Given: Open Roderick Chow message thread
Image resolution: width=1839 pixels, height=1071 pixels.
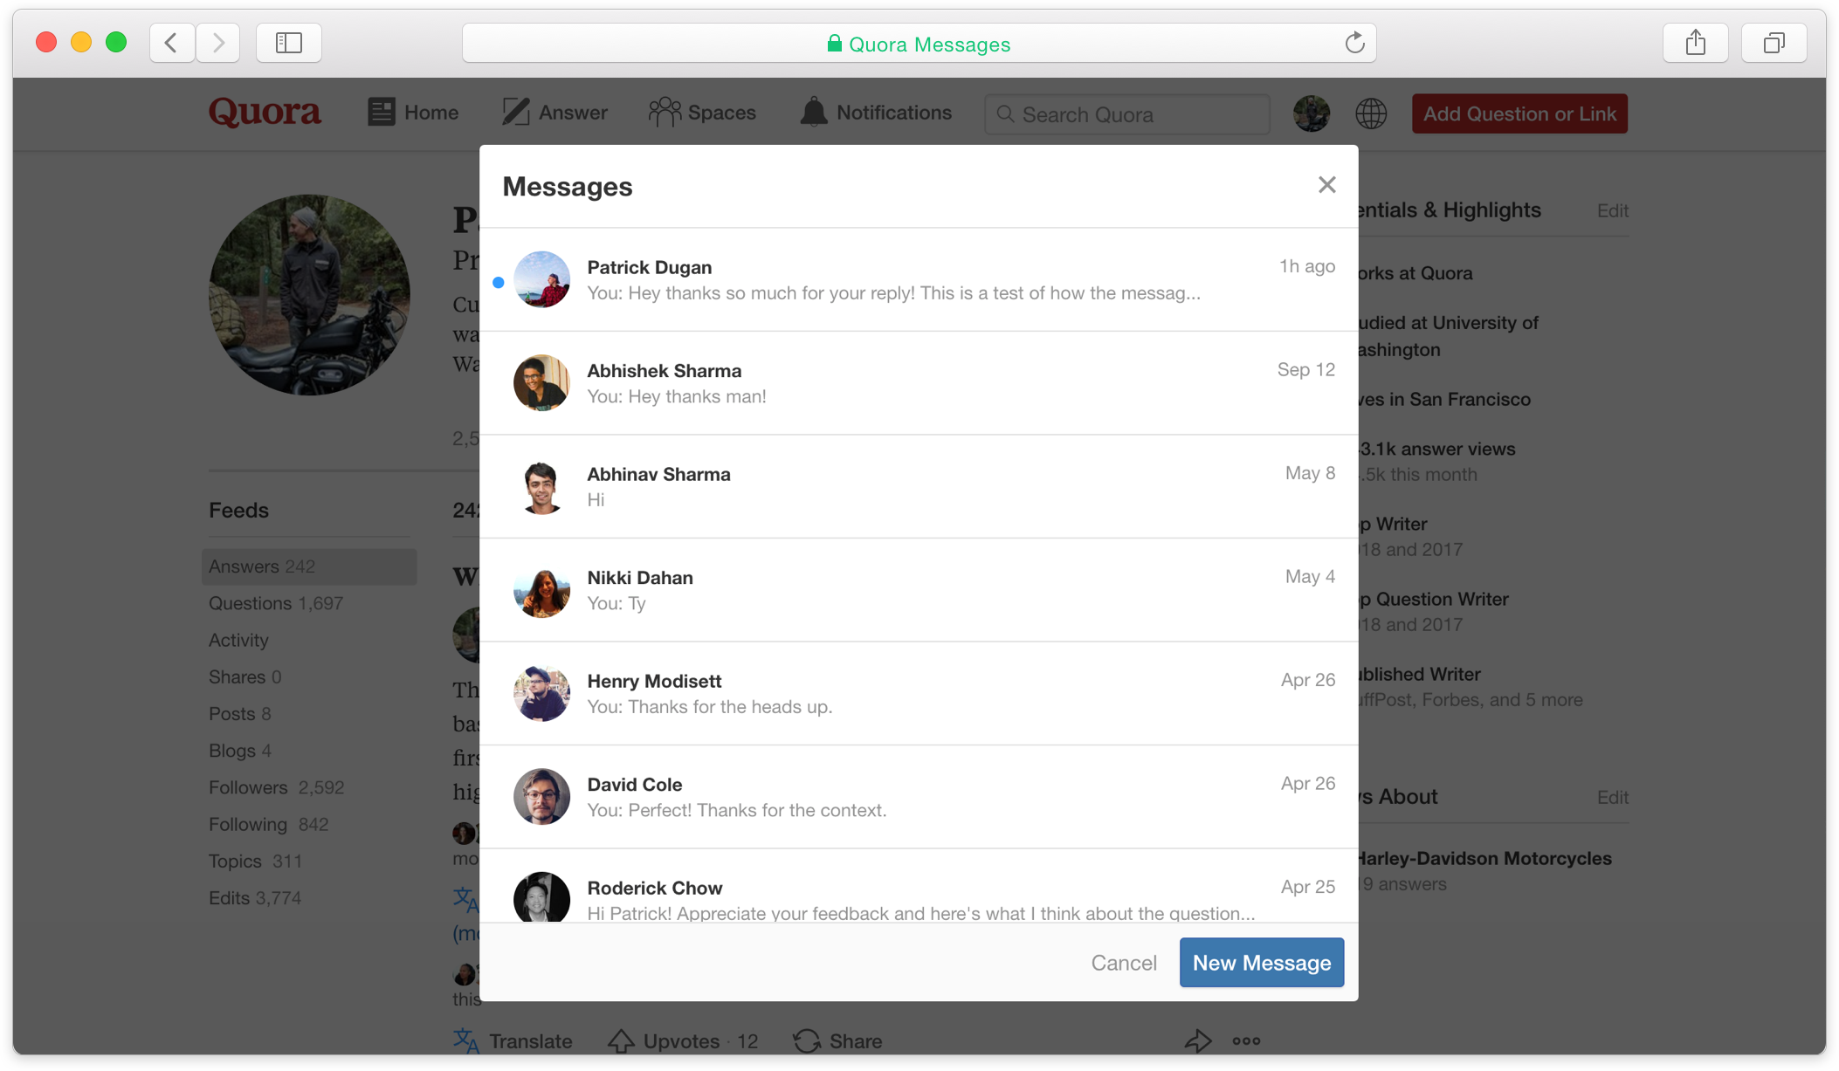Looking at the screenshot, I should click(919, 886).
